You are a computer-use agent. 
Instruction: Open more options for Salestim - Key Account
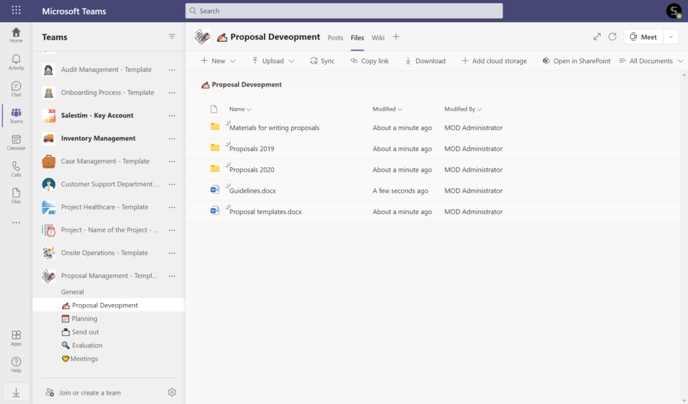(172, 115)
